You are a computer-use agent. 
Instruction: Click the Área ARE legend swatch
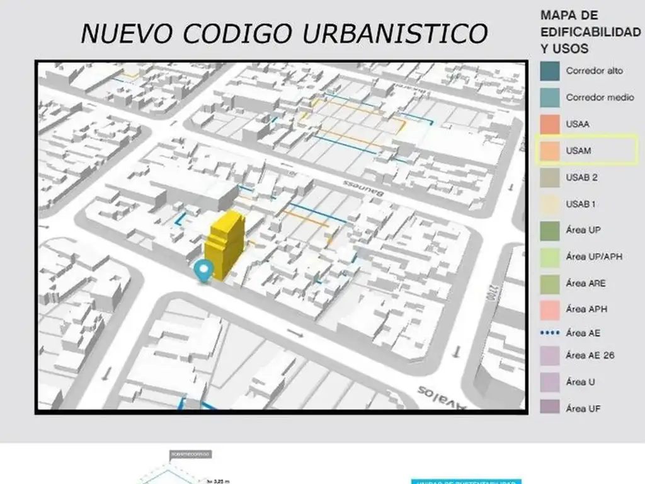click(549, 283)
